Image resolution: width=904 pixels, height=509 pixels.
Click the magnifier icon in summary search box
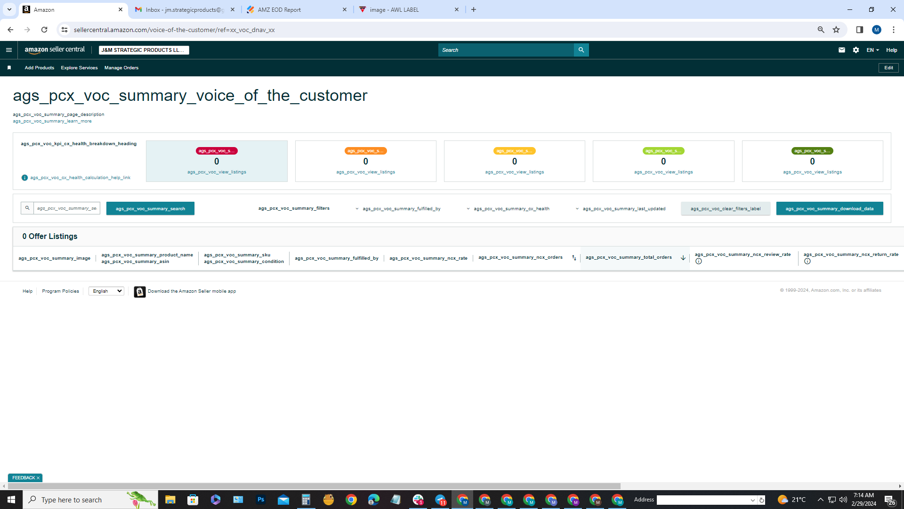(27, 208)
